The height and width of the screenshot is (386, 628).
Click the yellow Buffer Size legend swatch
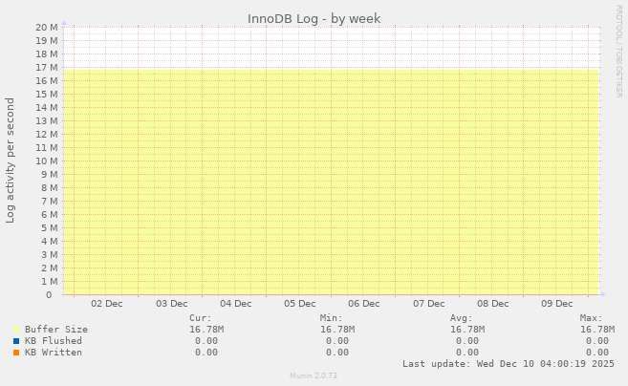(x=16, y=330)
